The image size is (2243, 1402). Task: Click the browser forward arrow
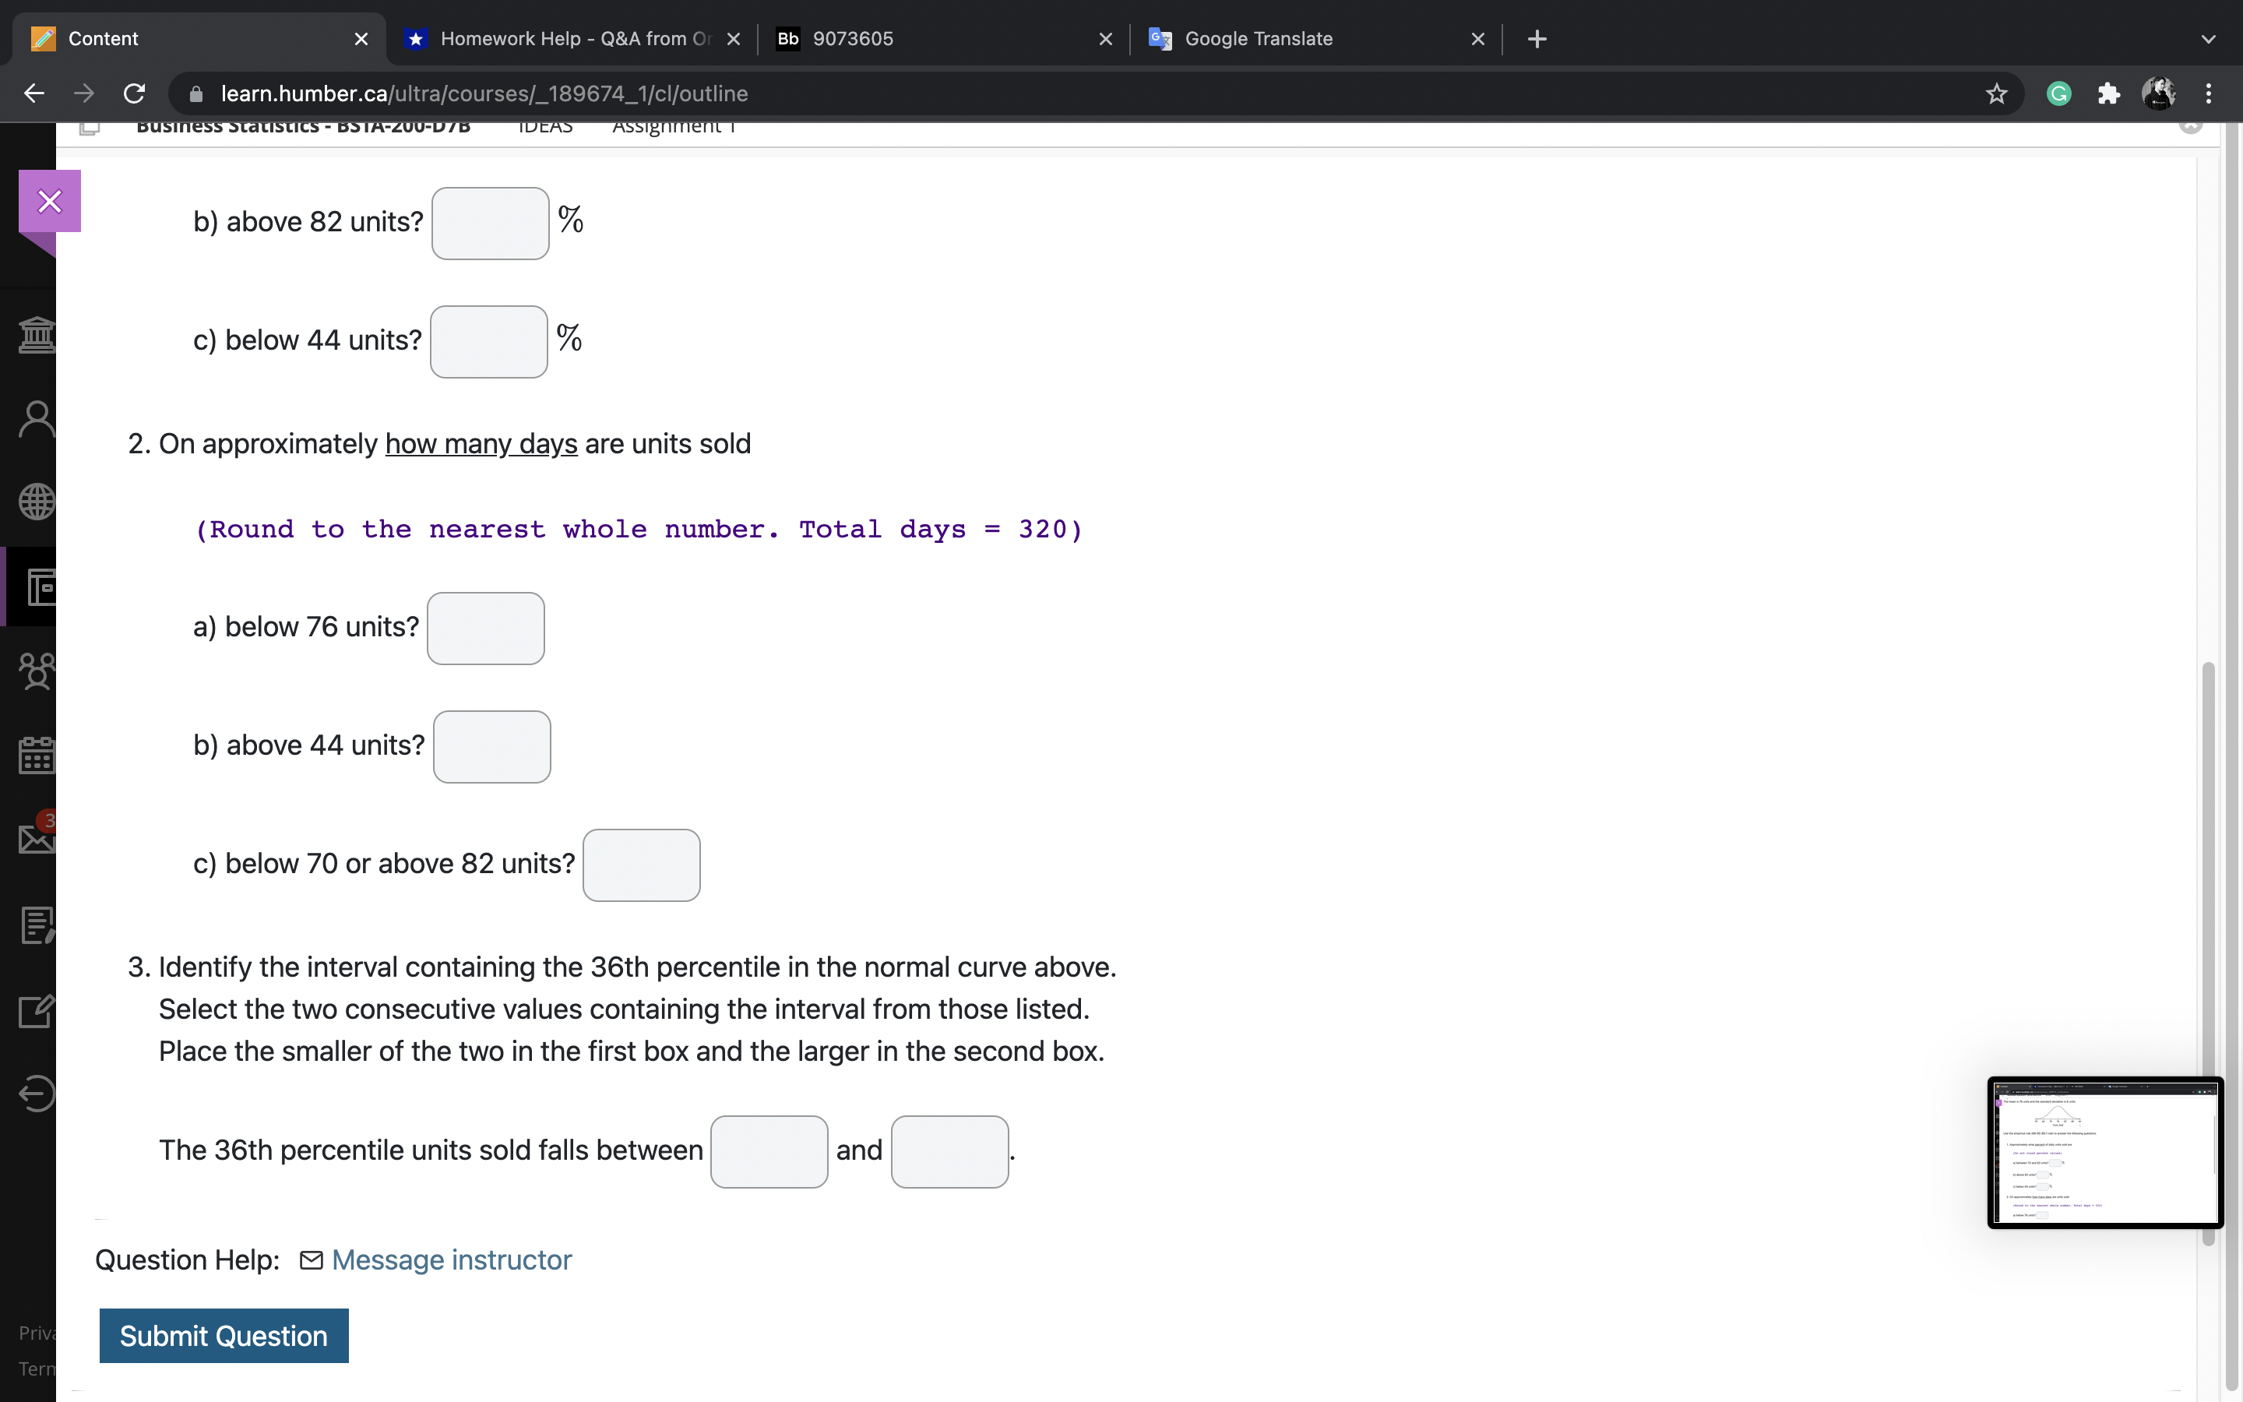tap(84, 93)
